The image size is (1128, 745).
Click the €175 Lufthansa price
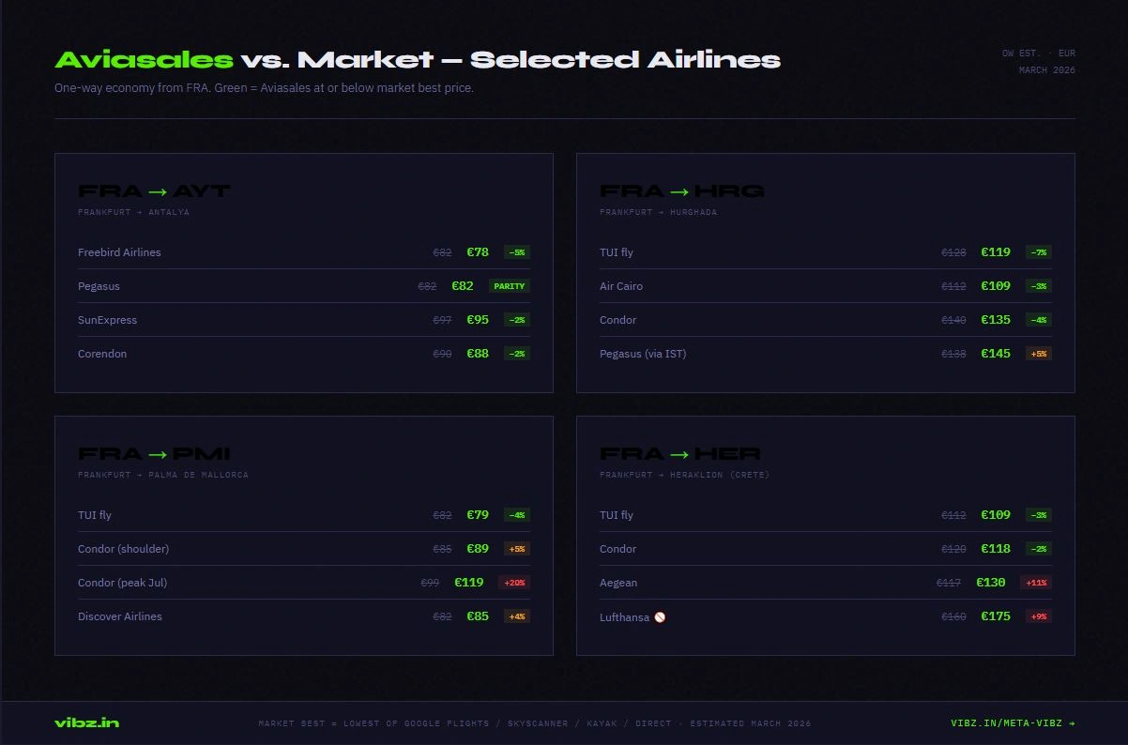pos(996,616)
